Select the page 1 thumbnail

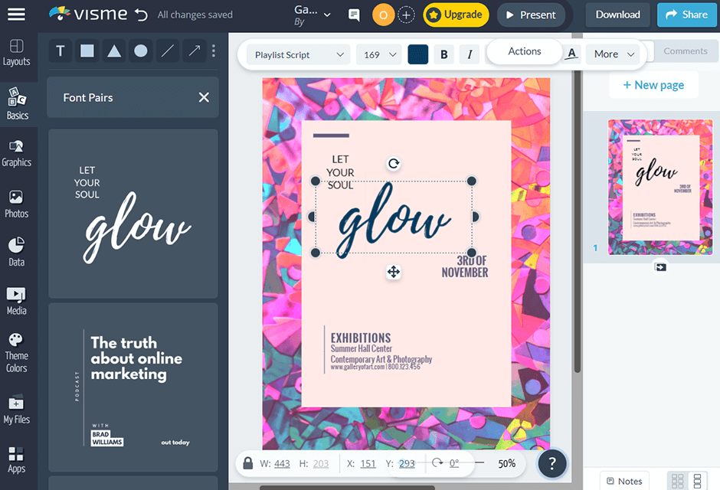pos(660,187)
